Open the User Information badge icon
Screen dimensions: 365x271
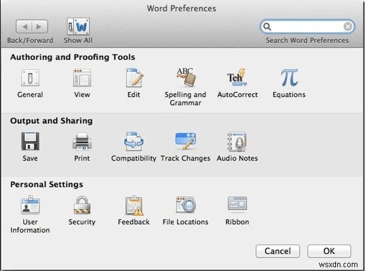(x=30, y=205)
